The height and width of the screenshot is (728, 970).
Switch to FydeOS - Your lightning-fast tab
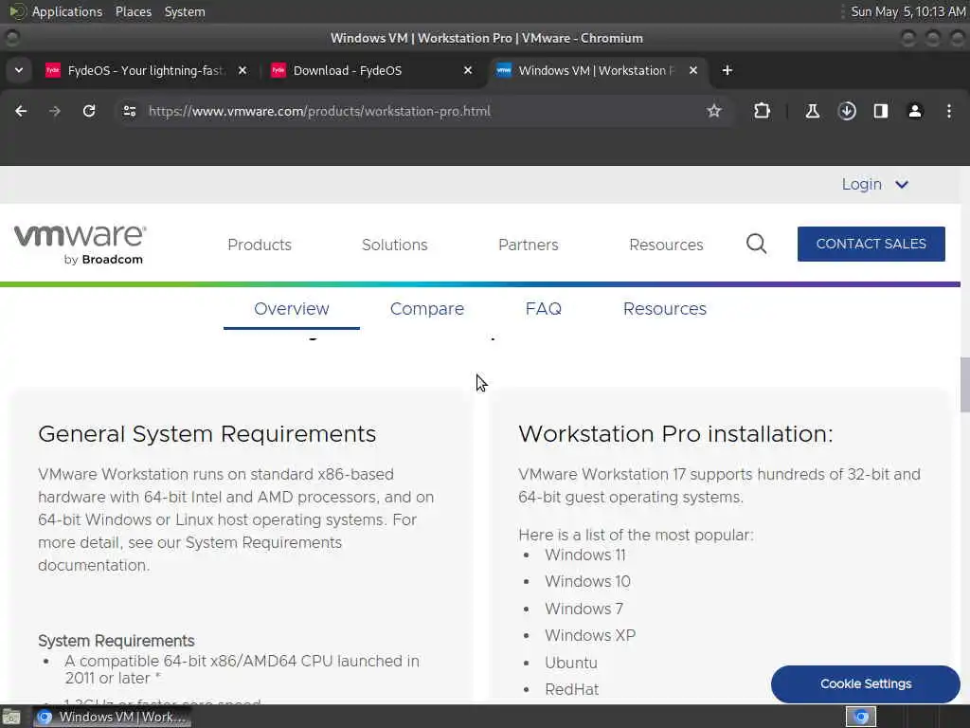point(146,70)
